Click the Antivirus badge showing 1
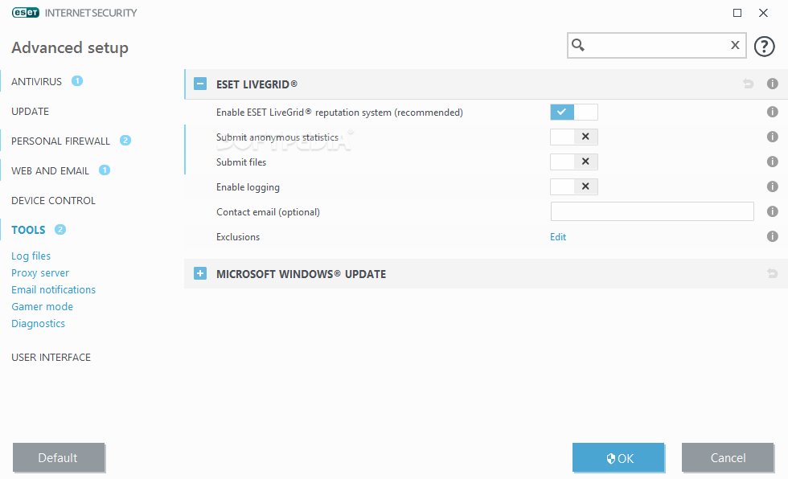The height and width of the screenshot is (479, 788). (x=77, y=81)
